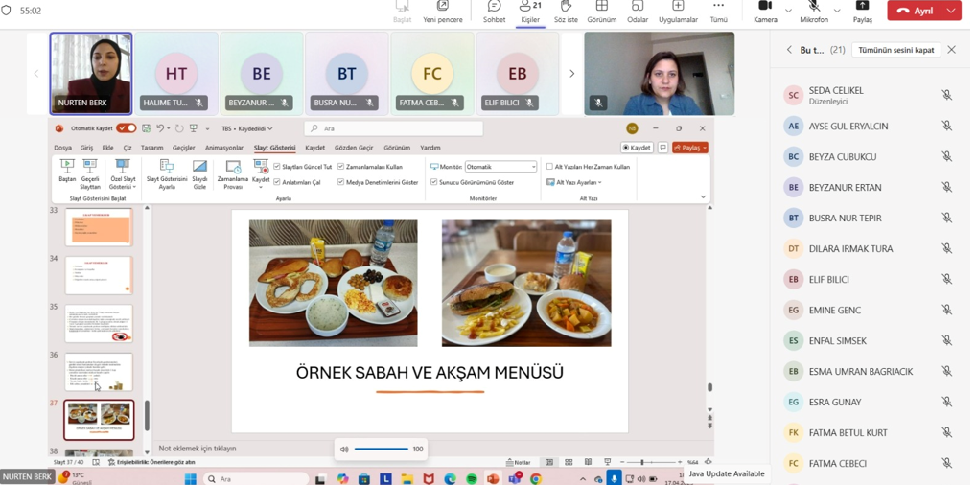Select slide 35 thumbnail

[x=99, y=324]
